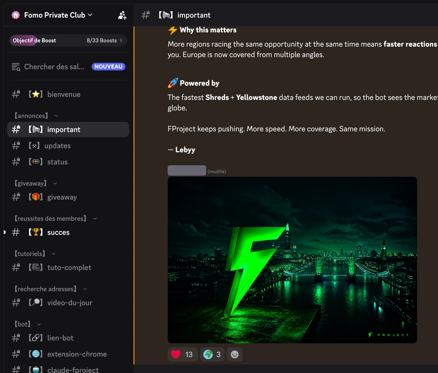Click the 8/33 Boosts chevron arrow
Image resolution: width=438 pixels, height=373 pixels.
point(121,41)
